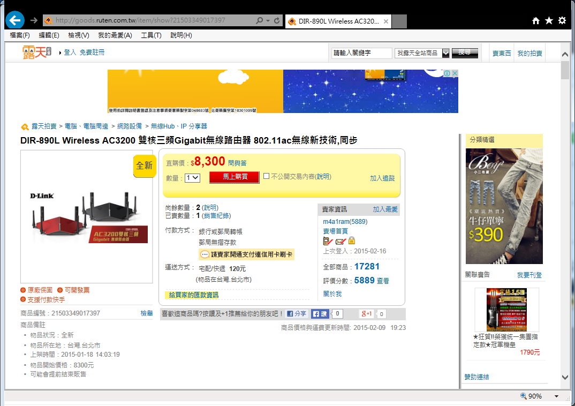The image size is (575, 406).
Task: Click the speech bubble credit card notice icon
Action: pos(205,254)
